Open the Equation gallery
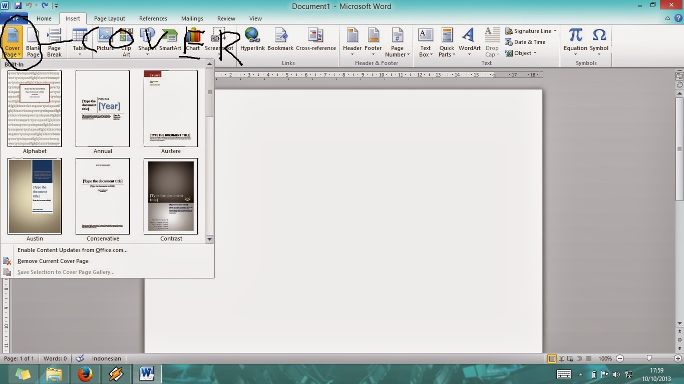 575,42
